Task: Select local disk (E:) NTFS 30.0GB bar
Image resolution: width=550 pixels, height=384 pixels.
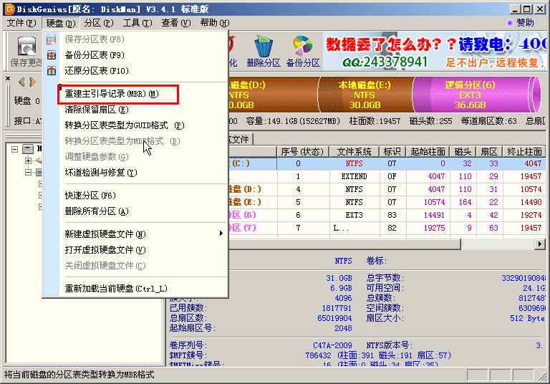Action: coord(365,95)
